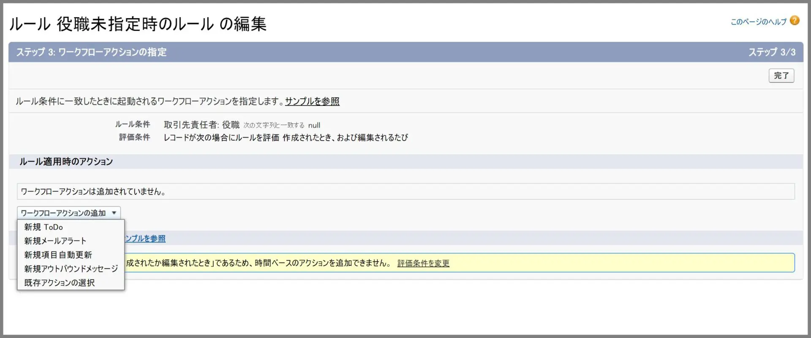Select 新規 ToDo from the menu

[44, 227]
